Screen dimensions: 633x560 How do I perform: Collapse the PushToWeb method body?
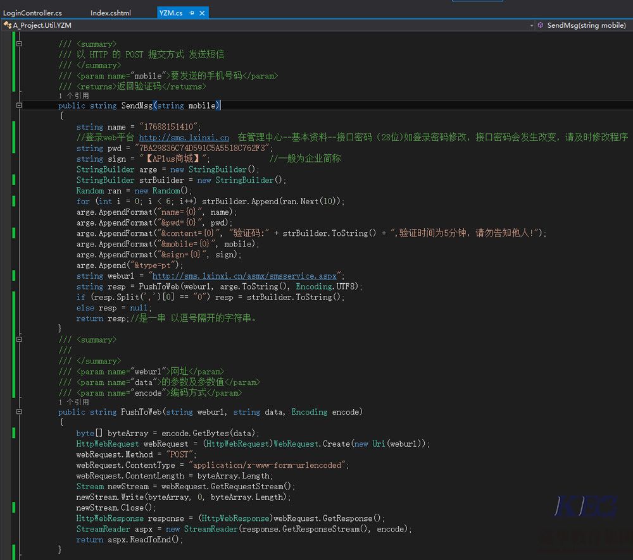[19, 411]
